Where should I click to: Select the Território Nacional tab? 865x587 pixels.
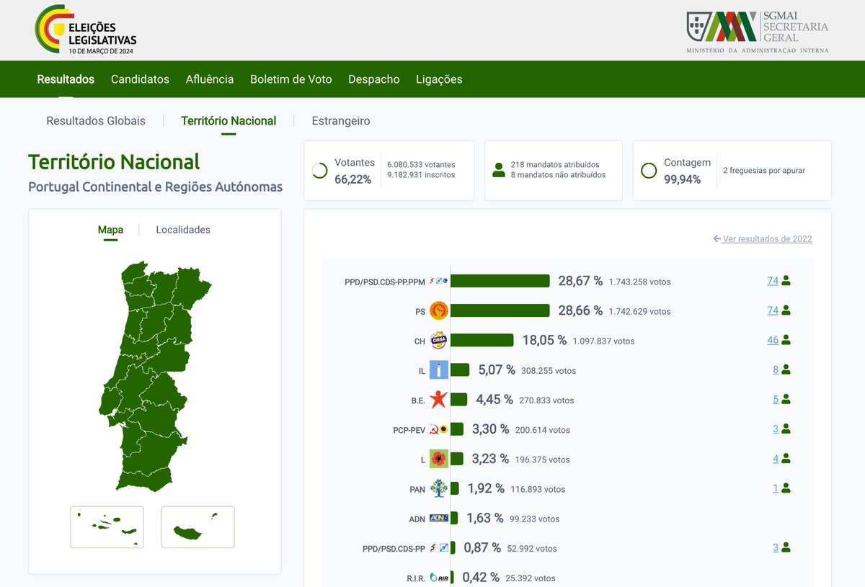(229, 121)
